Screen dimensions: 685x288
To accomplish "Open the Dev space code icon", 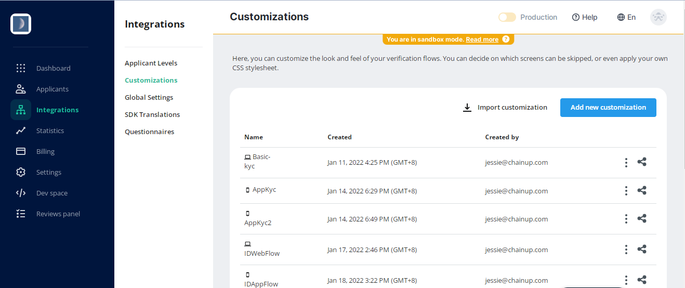I will pyautogui.click(x=21, y=193).
